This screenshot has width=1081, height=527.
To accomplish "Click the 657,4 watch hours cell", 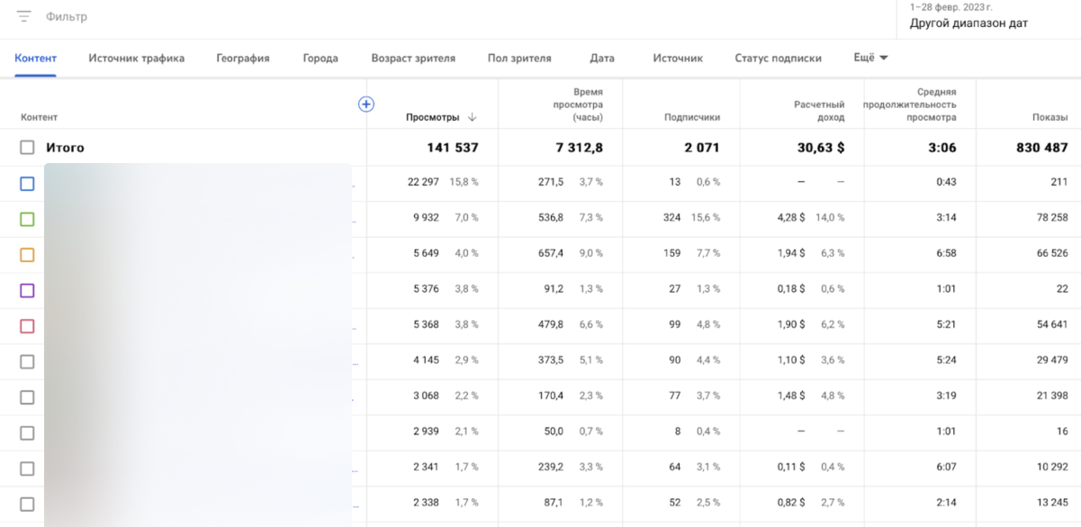I will click(551, 253).
